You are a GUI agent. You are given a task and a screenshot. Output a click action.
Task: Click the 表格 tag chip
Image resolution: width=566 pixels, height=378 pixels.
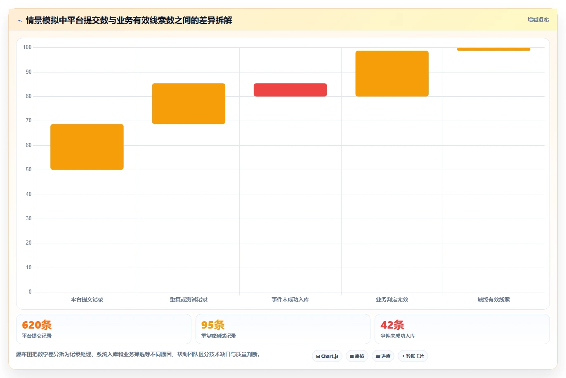pyautogui.click(x=357, y=356)
